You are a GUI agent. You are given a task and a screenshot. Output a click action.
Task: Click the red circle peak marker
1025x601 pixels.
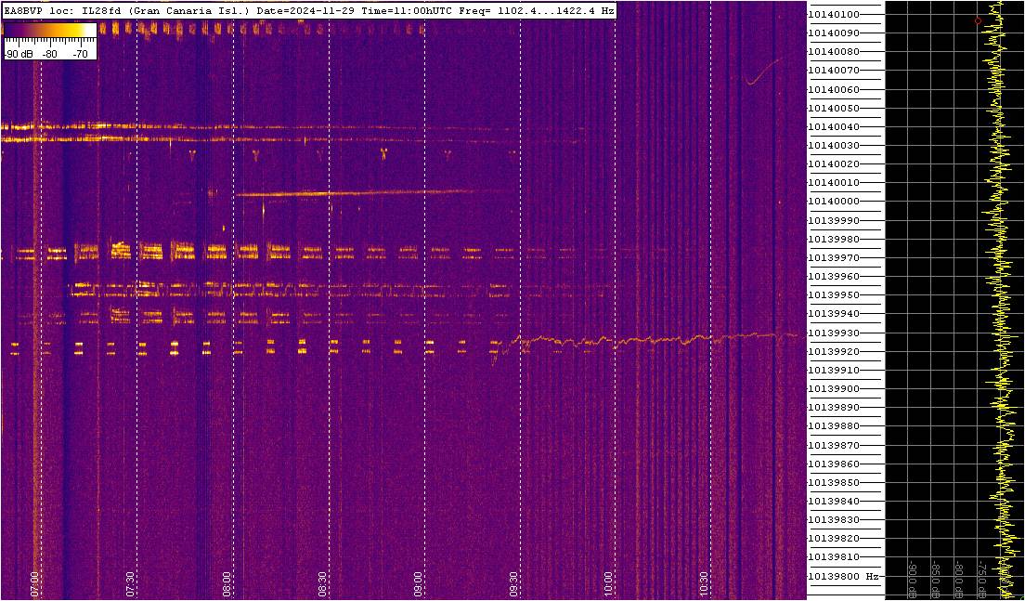coord(978,20)
